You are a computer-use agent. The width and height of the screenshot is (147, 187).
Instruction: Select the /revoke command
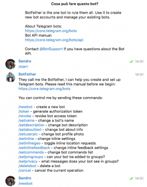coord(25,116)
